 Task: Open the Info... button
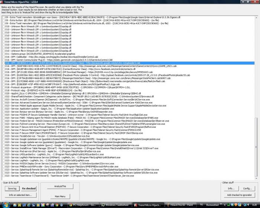click(231, 189)
